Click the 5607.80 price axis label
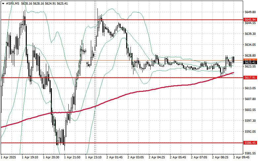 point(250,99)
